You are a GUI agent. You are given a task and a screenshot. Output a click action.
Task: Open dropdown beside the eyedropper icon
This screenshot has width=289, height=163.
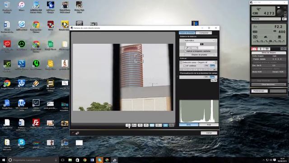[x=195, y=48]
